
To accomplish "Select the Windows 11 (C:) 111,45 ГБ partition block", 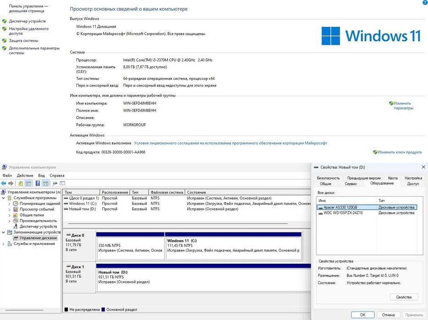I will (x=233, y=246).
